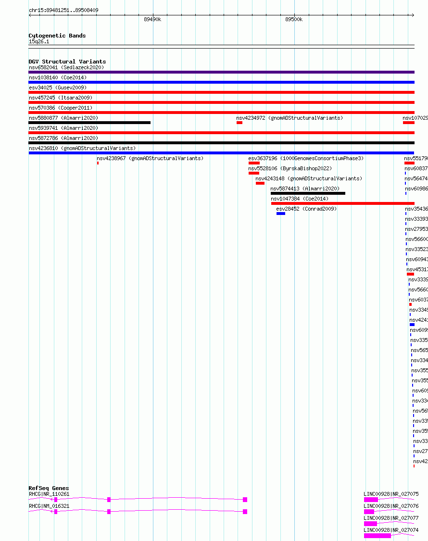Click the red bar under nsv457245

click(221, 102)
